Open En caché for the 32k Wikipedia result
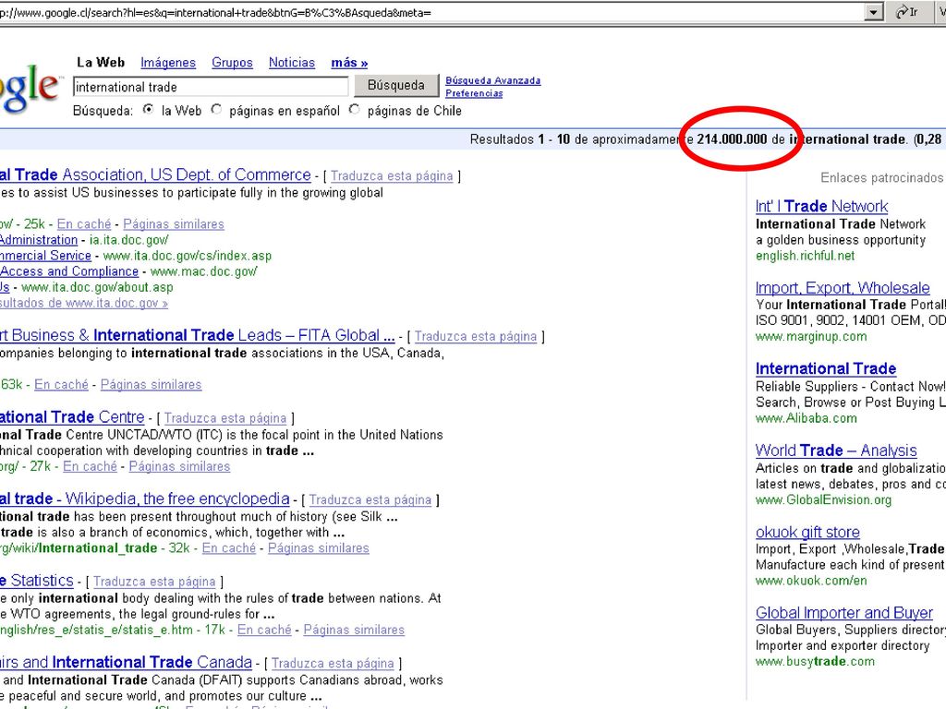The width and height of the screenshot is (946, 709). pyautogui.click(x=229, y=547)
